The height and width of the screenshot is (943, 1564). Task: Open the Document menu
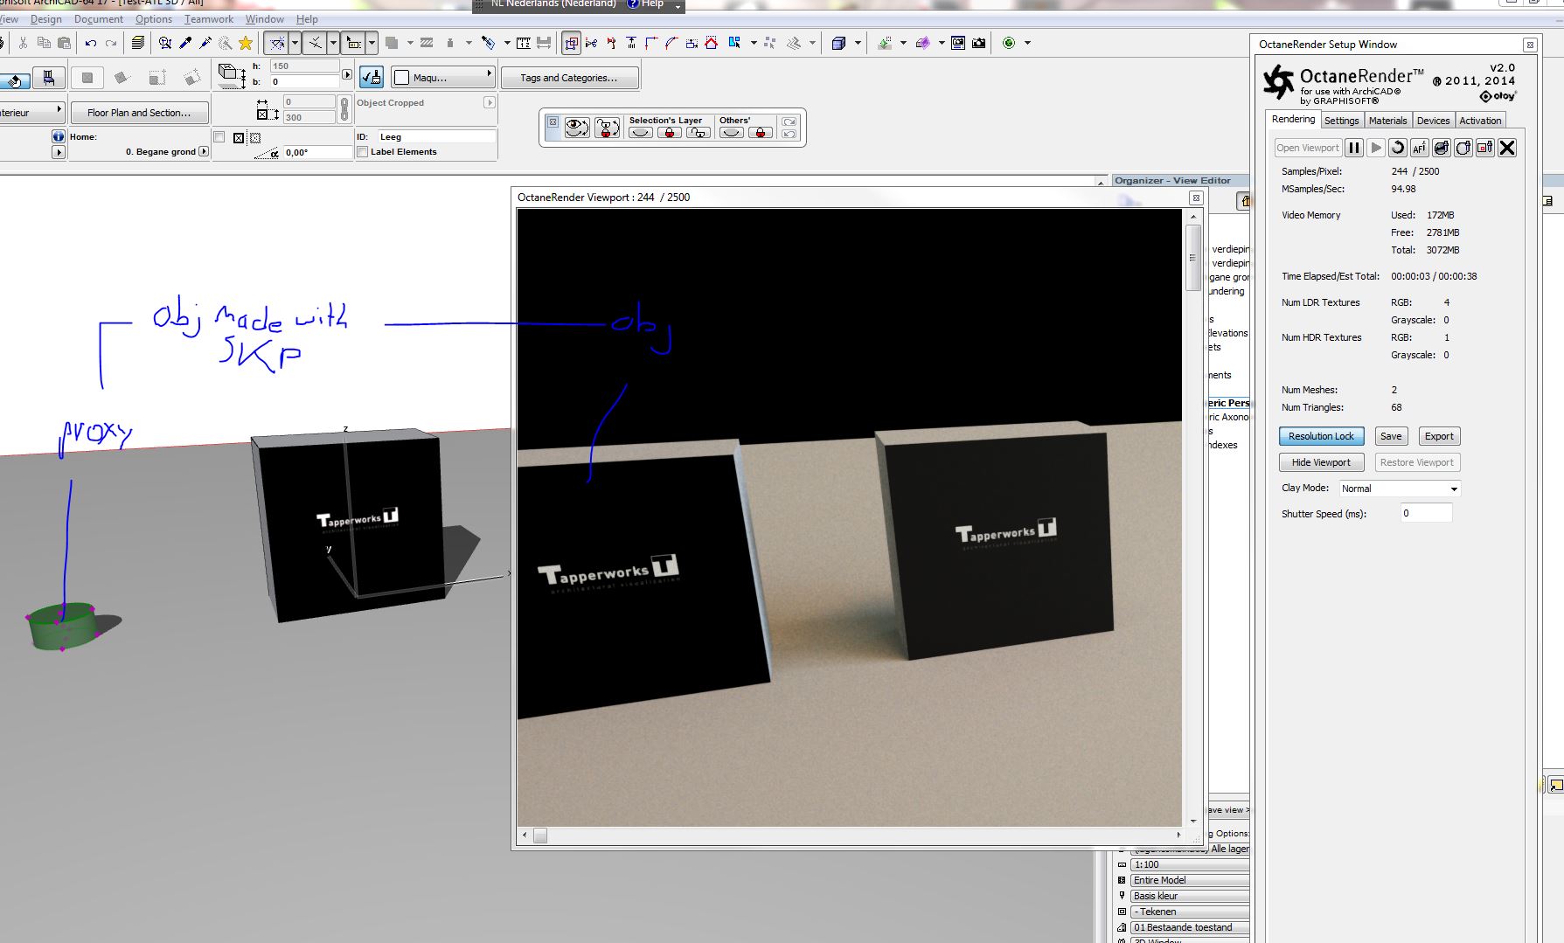(x=99, y=19)
